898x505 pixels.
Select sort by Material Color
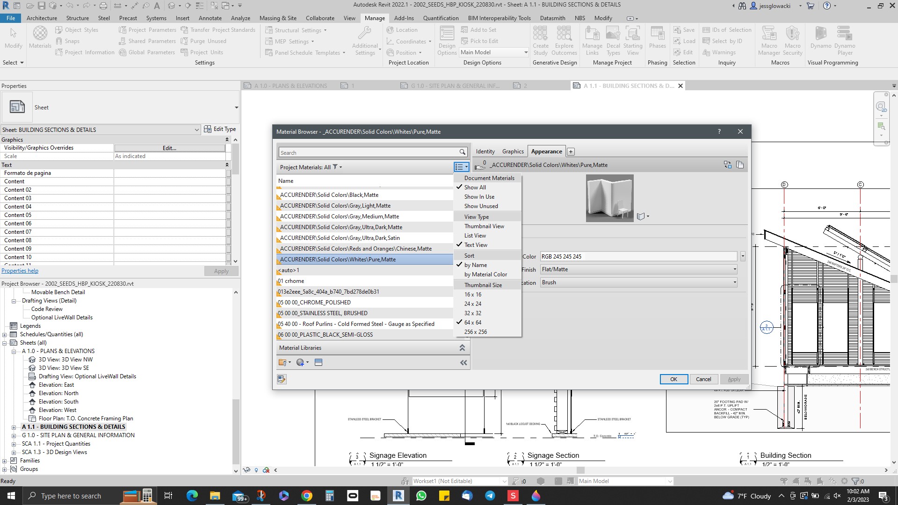485,274
